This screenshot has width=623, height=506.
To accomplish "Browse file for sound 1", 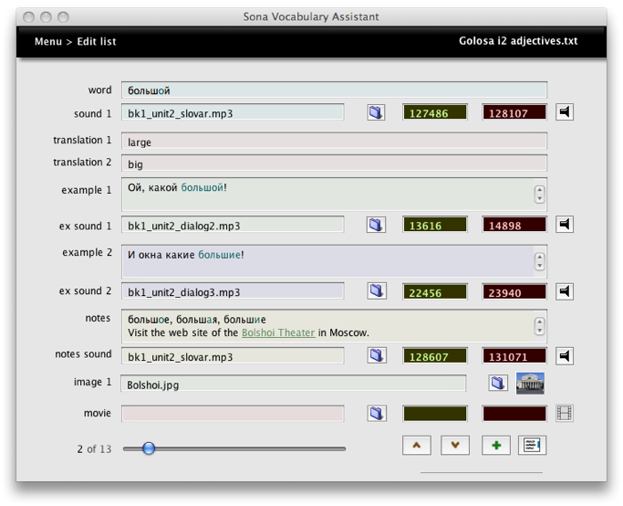I will (376, 112).
